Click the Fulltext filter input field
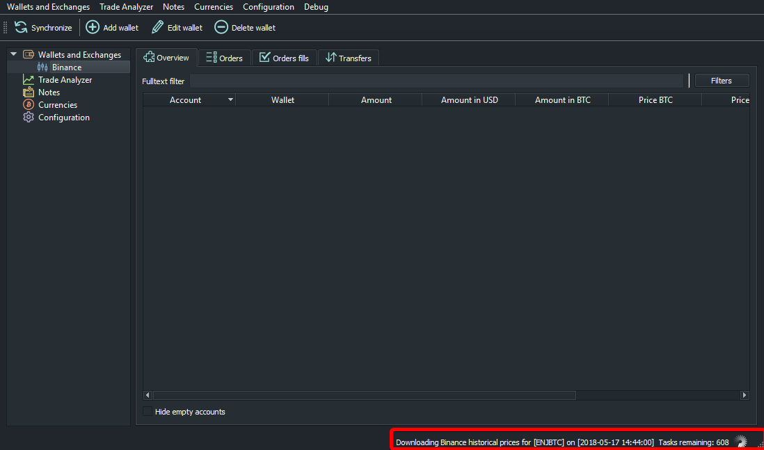 (436, 81)
